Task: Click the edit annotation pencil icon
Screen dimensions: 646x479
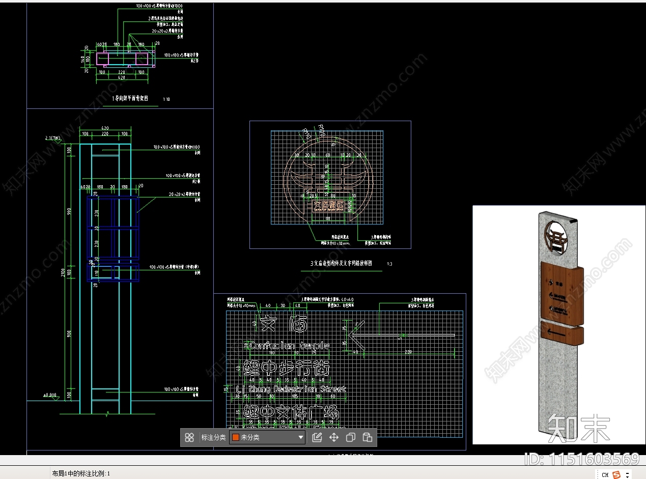Action: pyautogui.click(x=317, y=437)
